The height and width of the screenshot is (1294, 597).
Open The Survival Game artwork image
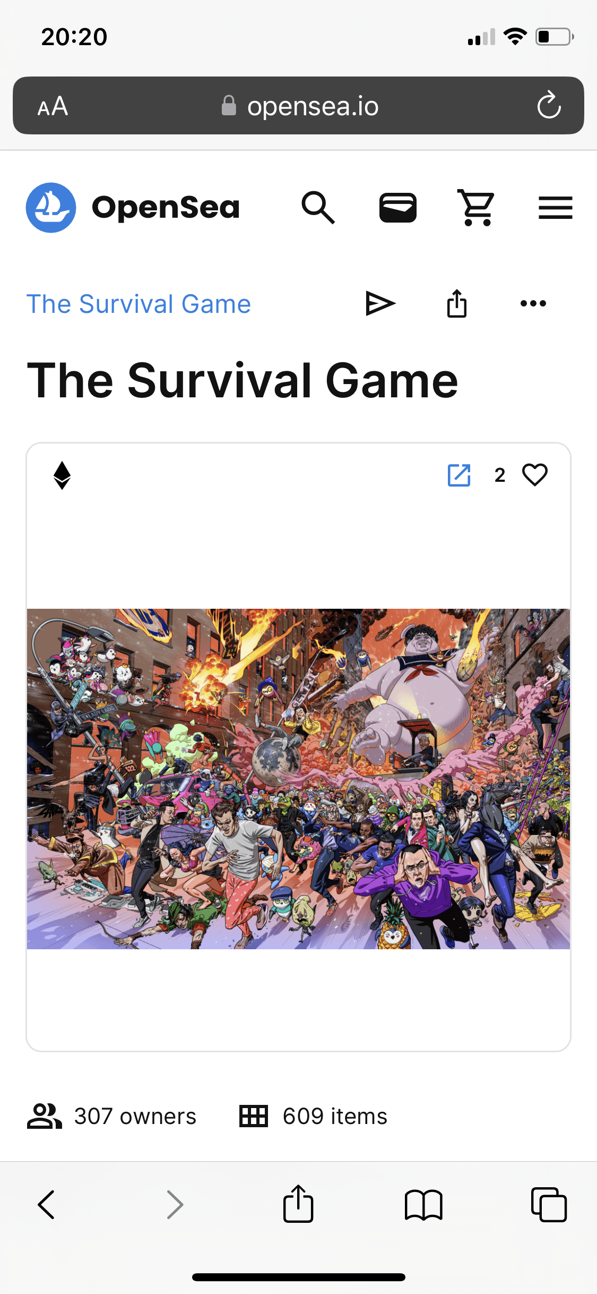click(x=298, y=779)
